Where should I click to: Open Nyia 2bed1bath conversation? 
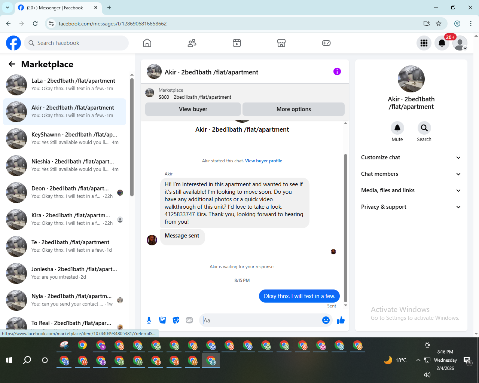64,300
